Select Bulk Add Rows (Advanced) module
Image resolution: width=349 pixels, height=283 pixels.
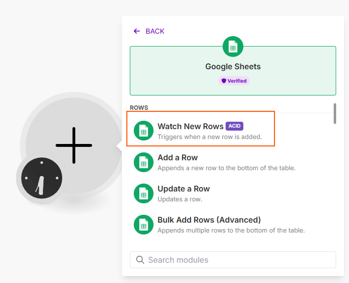click(209, 220)
